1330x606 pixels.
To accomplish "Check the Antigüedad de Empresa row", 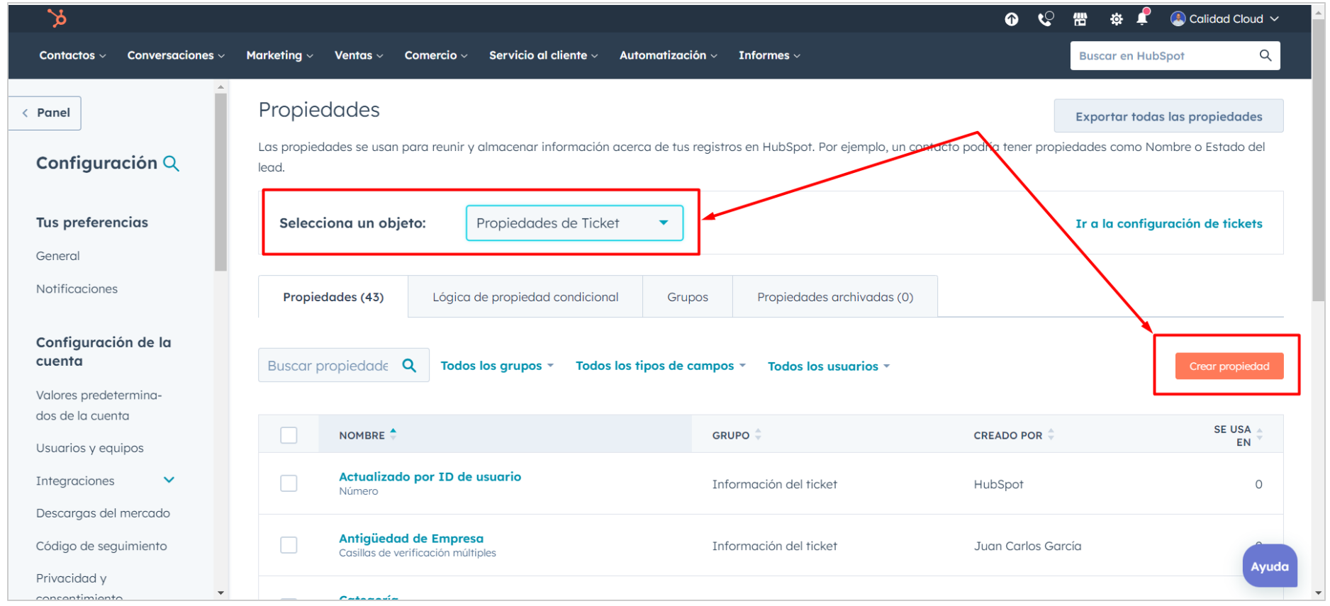I will (x=289, y=545).
